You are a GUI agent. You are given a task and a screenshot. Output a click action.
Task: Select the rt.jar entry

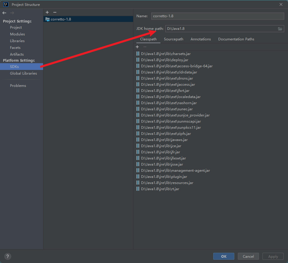160,189
